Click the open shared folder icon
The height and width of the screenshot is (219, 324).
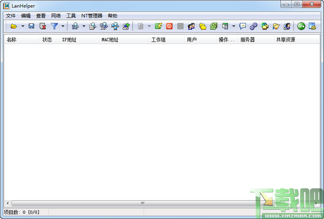click(x=276, y=26)
